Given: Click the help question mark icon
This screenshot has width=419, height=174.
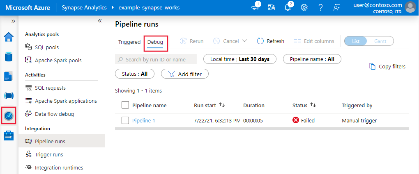Looking at the screenshot, I should click(320, 7).
